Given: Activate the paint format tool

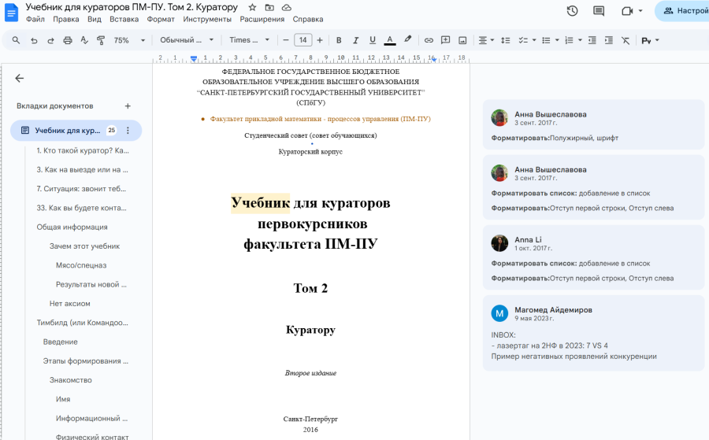Looking at the screenshot, I should pyautogui.click(x=101, y=40).
